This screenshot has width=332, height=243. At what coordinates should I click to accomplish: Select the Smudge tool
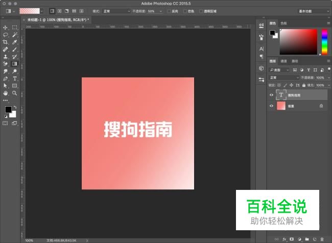(x=5, y=71)
